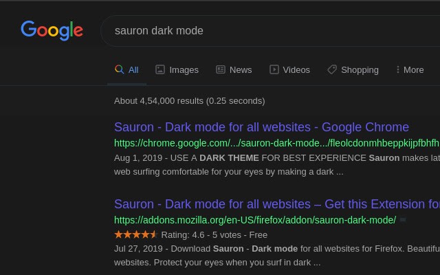Click the Google logo
Screen dimensions: 440x275
point(52,30)
